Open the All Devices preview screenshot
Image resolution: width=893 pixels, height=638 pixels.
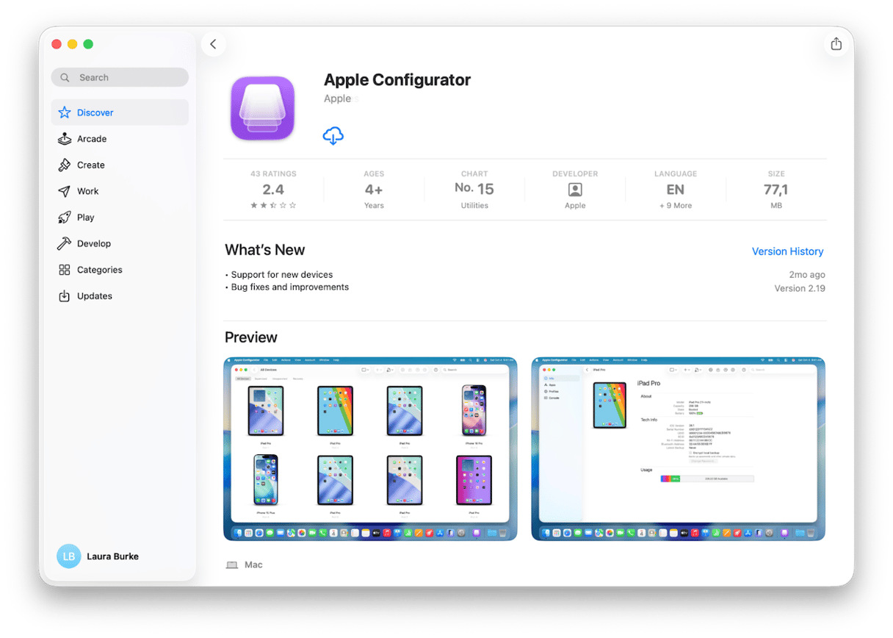pyautogui.click(x=370, y=449)
